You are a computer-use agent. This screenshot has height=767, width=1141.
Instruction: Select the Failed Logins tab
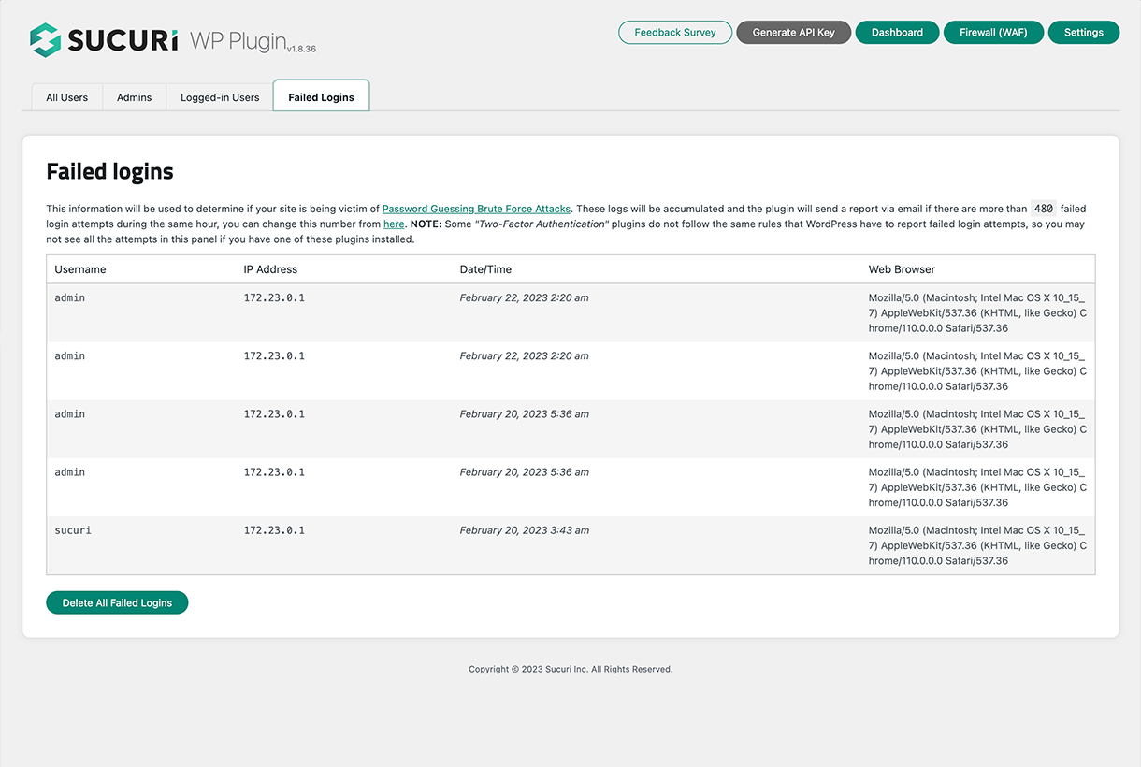coord(321,96)
